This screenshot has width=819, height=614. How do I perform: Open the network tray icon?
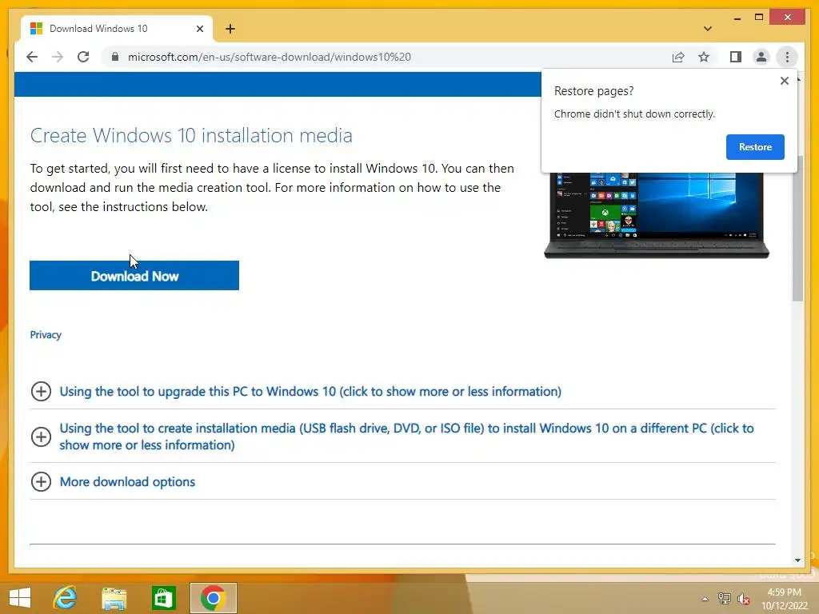[724, 599]
